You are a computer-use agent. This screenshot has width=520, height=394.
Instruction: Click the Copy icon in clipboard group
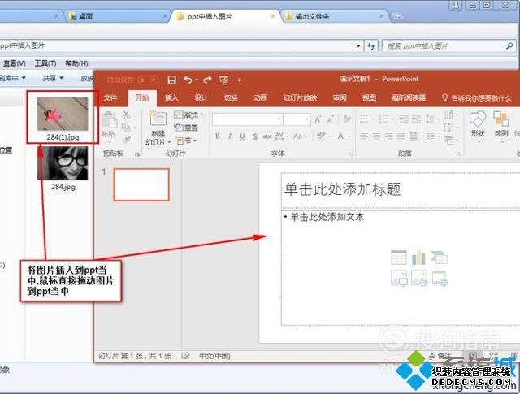[x=126, y=127]
